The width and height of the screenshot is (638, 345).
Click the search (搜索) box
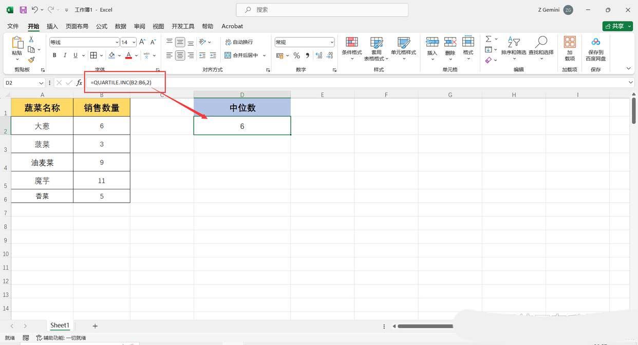322,10
